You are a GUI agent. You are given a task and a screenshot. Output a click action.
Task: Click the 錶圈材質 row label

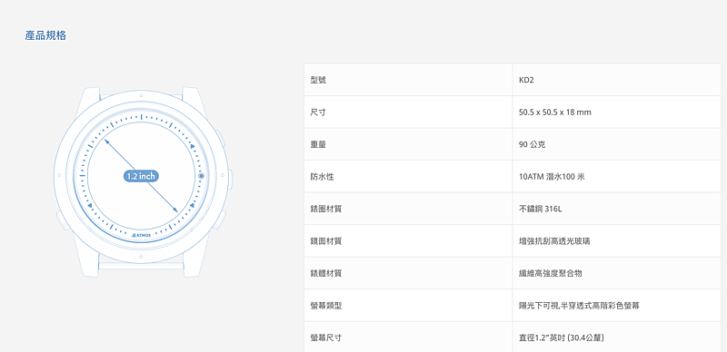tap(326, 209)
